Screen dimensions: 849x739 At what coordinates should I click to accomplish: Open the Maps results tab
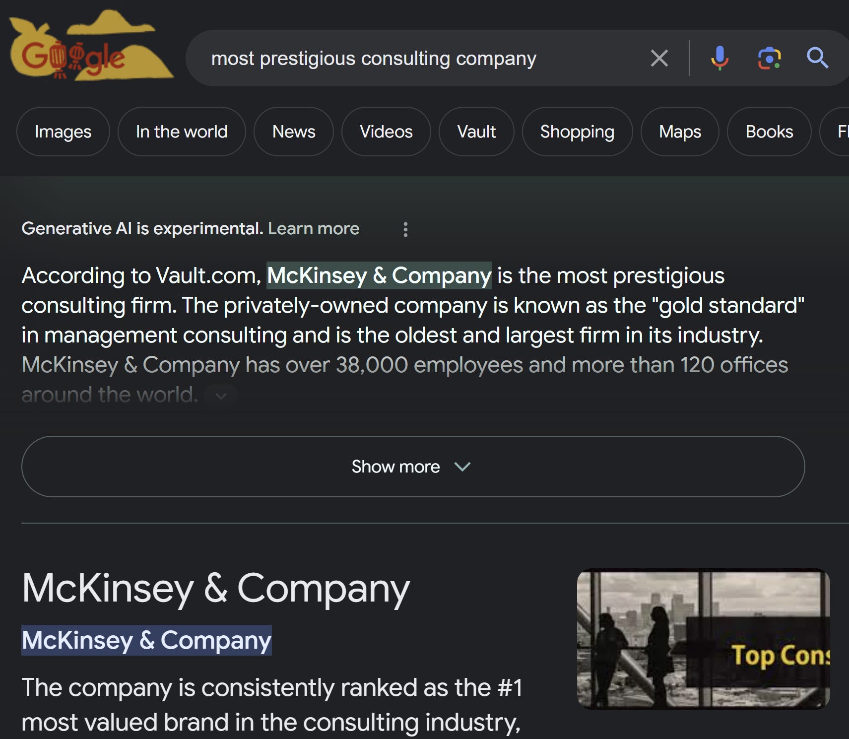point(680,132)
